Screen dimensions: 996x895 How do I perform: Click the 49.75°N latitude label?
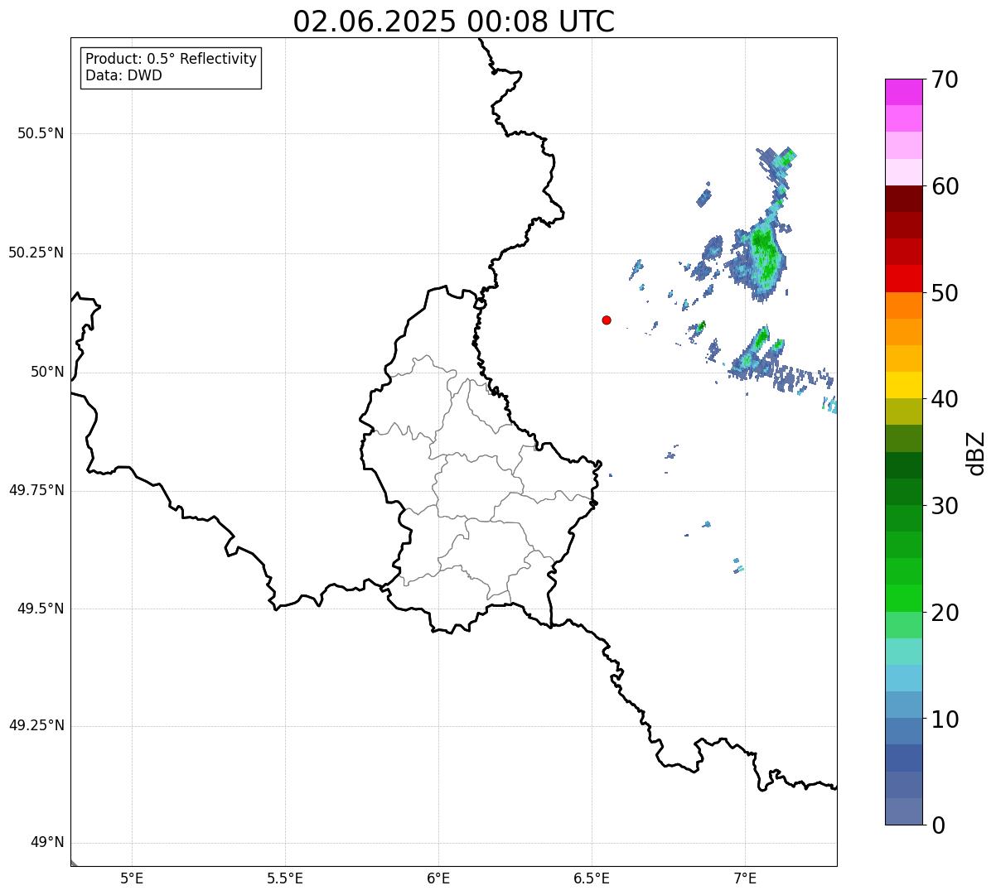pos(36,490)
